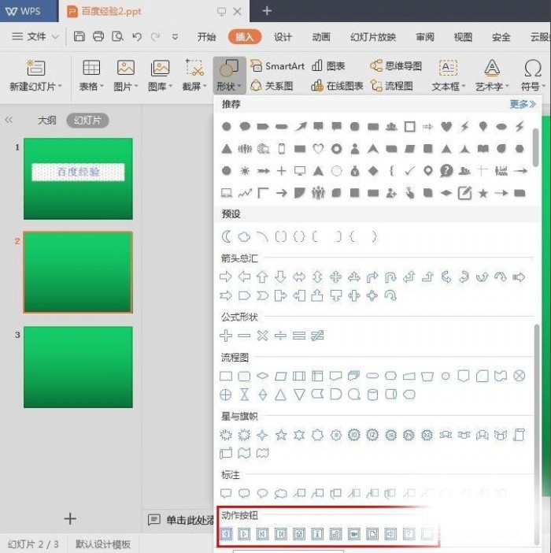Switch to the 大纲 outline tab

pos(47,120)
